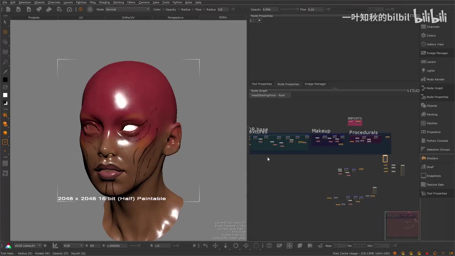Viewport: 455px width, 256px height.
Task: Open the Shading menu
Action: 104,2
